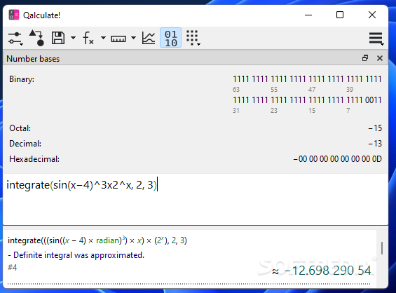The height and width of the screenshot is (293, 396).
Task: Click the result ≈ −12.698 290 54
Action: tap(322, 271)
